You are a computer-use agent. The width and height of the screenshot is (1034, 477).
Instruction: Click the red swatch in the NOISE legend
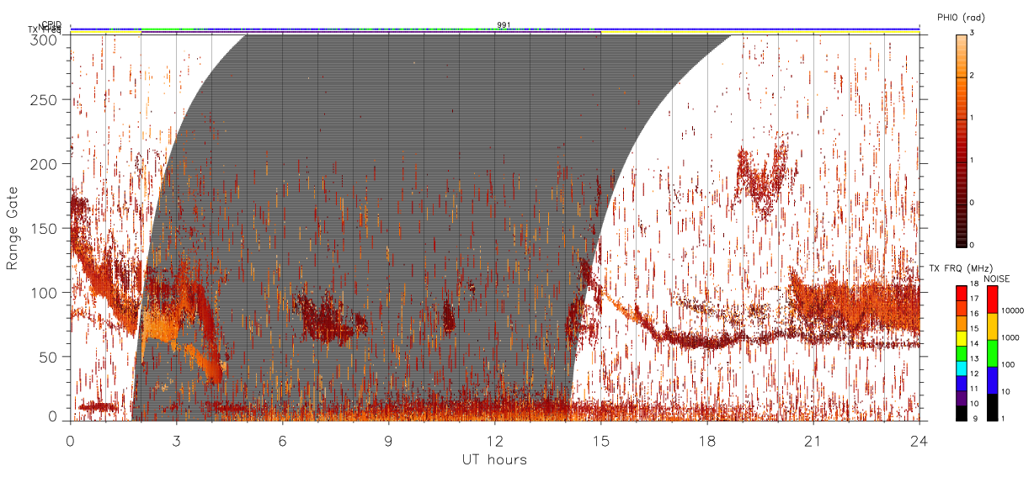[x=993, y=299]
